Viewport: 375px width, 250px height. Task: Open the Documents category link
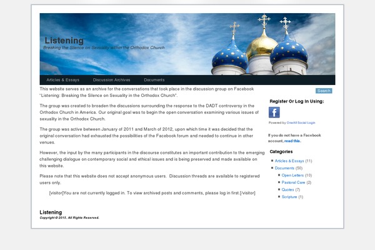coord(284,168)
